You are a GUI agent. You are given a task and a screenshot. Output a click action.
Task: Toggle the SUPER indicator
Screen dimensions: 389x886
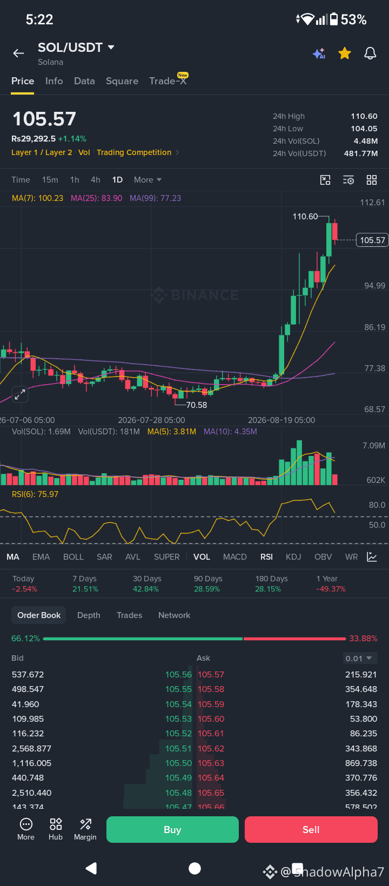pos(167,557)
